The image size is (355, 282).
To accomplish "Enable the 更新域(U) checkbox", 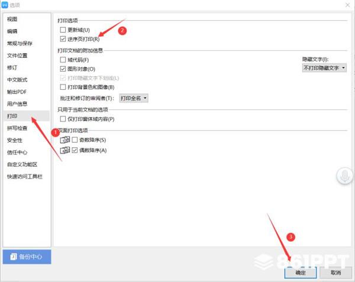I will (63, 30).
